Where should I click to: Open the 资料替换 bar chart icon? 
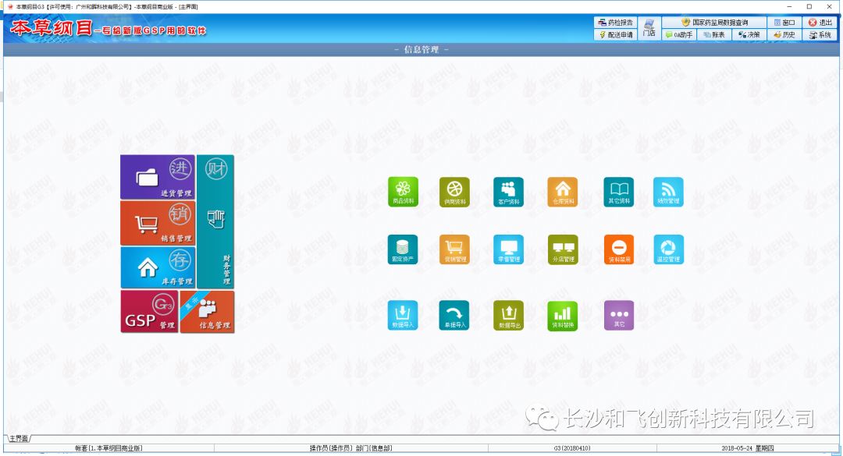tap(563, 315)
